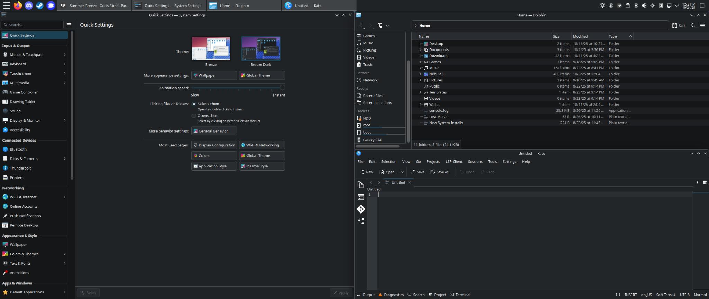Expand the Downloads folder tree arrow
The width and height of the screenshot is (709, 299).
[x=420, y=56]
